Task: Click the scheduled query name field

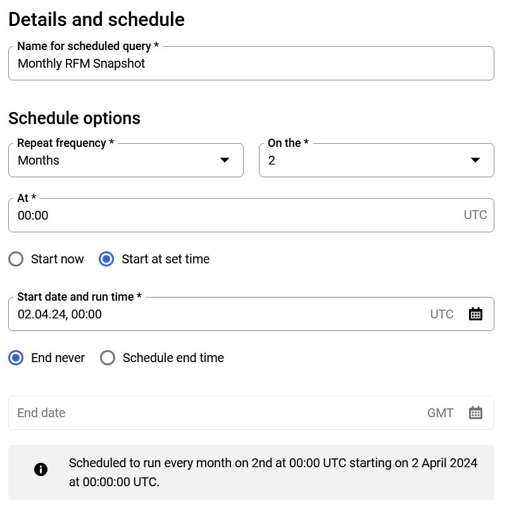Action: click(251, 64)
